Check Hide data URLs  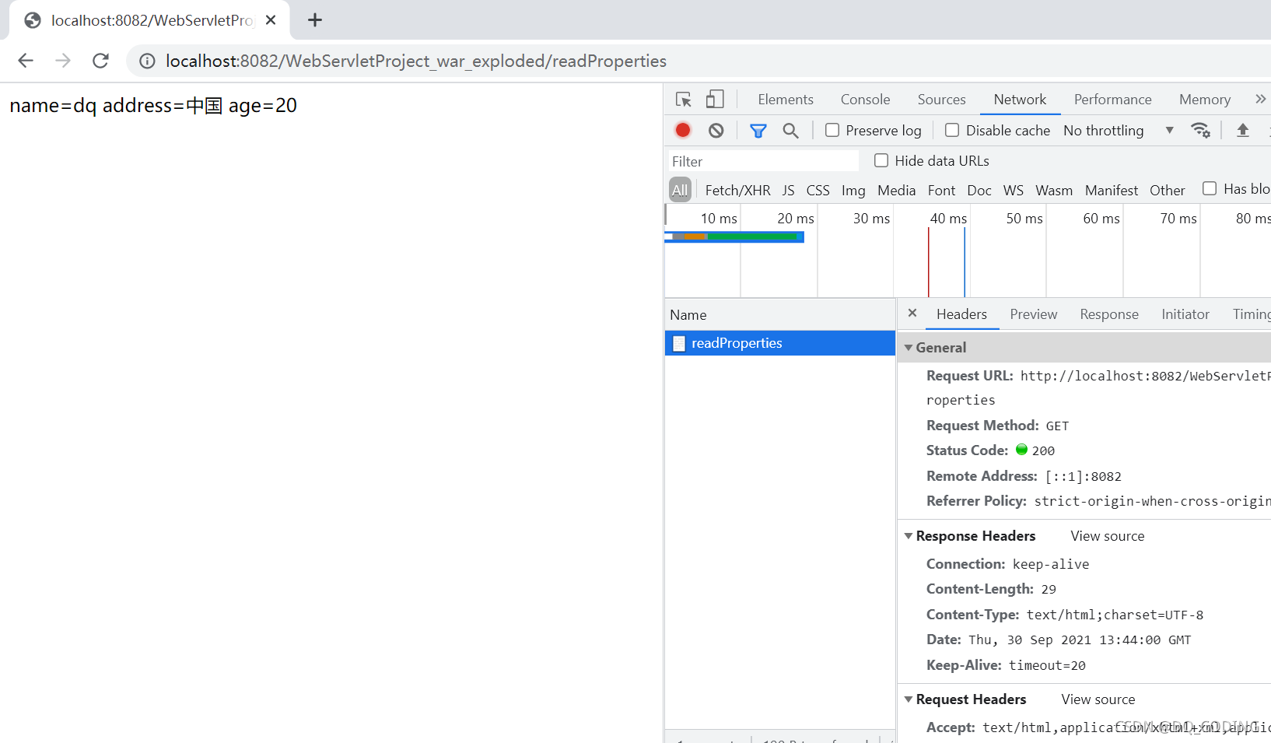tap(881, 160)
